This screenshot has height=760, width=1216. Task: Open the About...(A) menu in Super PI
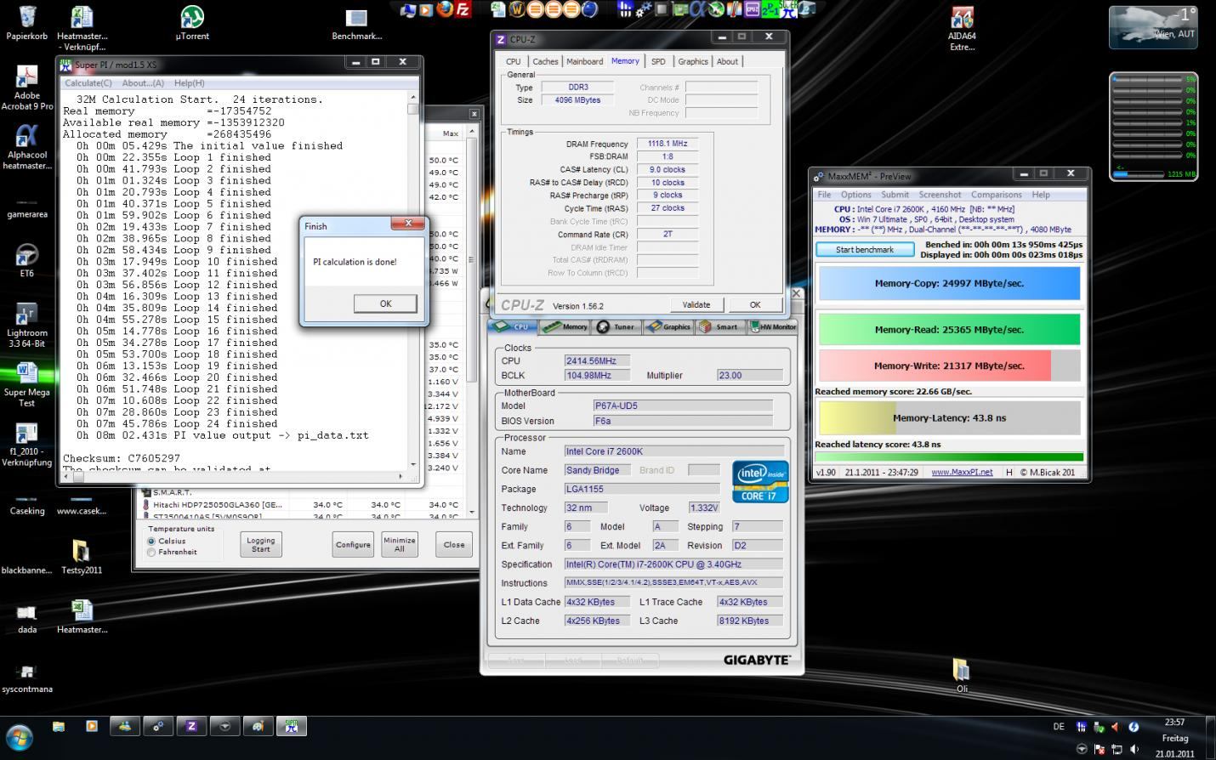[x=143, y=83]
